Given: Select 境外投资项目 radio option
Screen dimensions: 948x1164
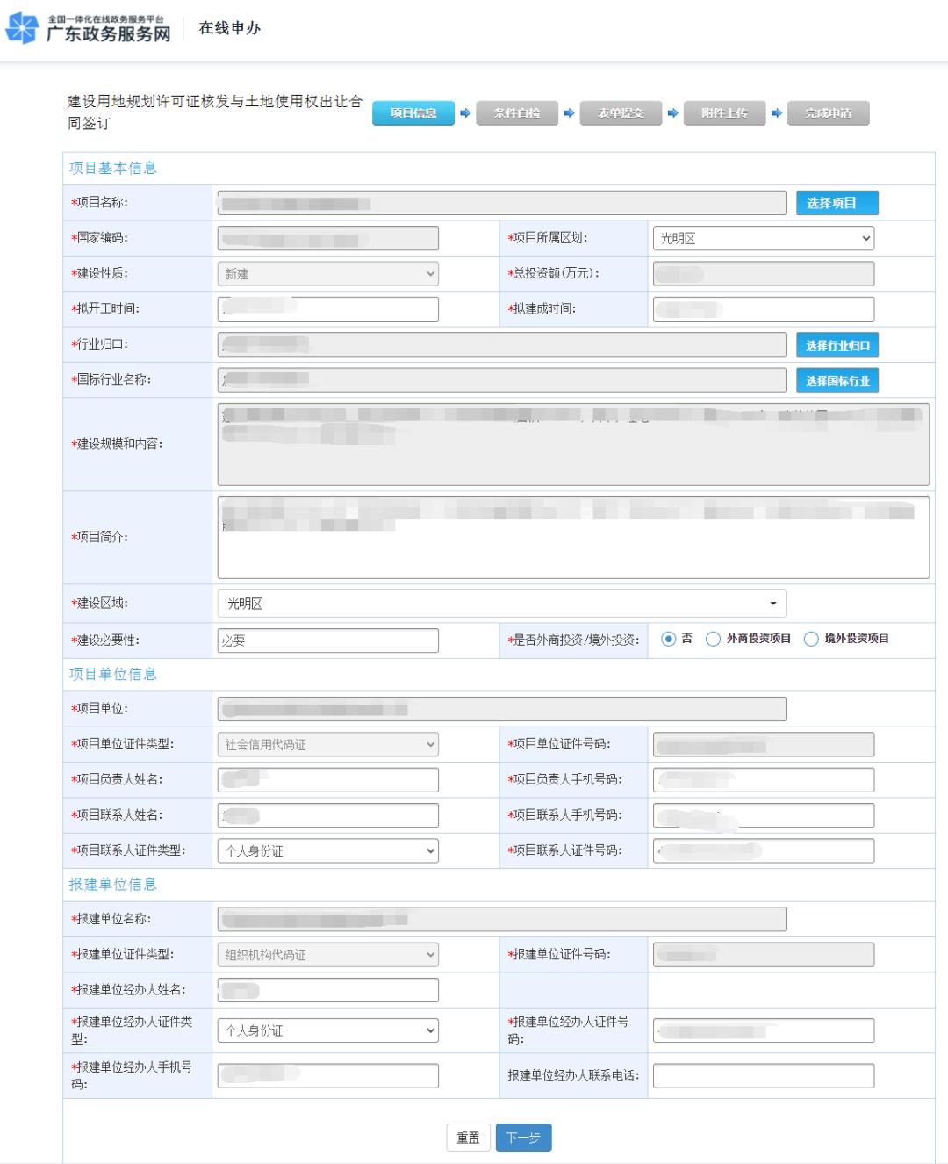Looking at the screenshot, I should tap(812, 639).
